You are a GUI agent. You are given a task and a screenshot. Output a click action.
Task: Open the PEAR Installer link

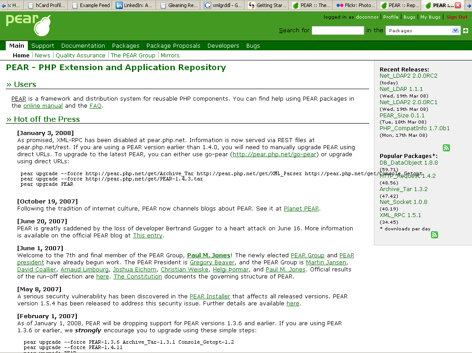[210, 297]
